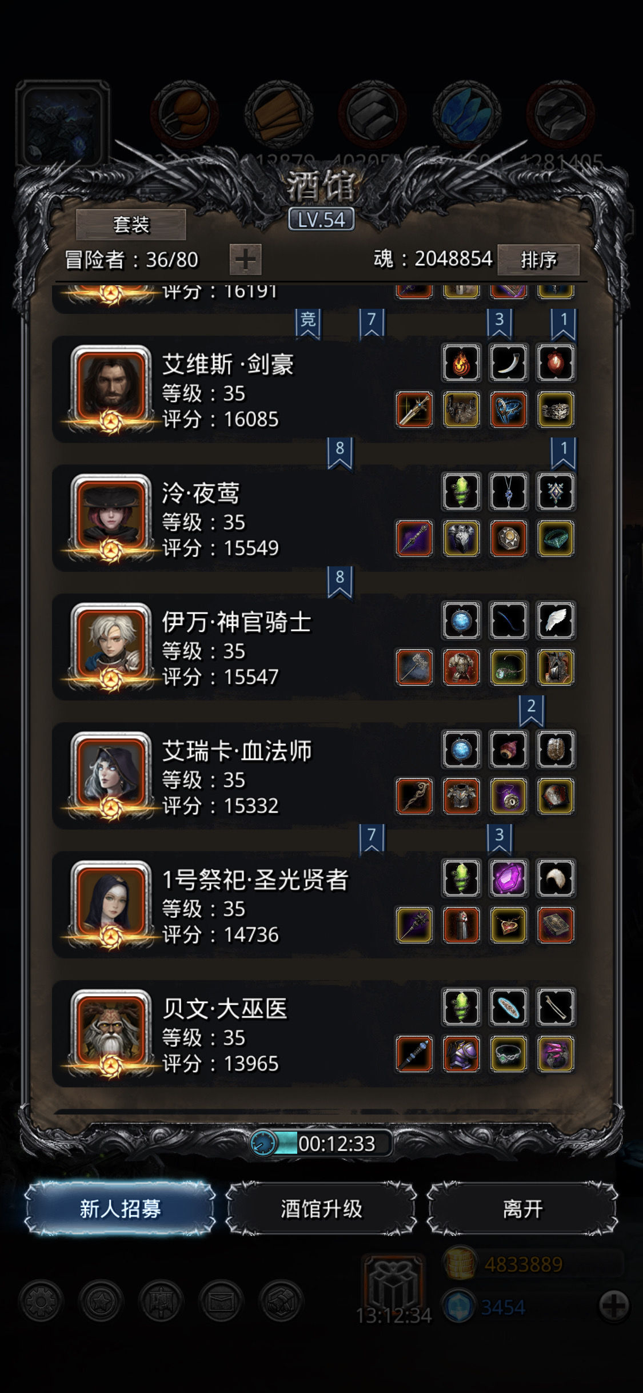
Task: Open the hammer weapon slot of 伊万·神官骑士
Action: (414, 667)
